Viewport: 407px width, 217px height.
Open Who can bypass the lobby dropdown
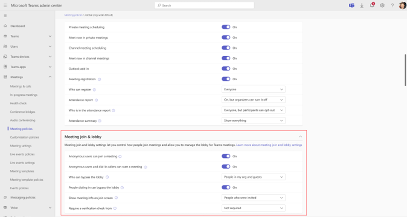254,177
